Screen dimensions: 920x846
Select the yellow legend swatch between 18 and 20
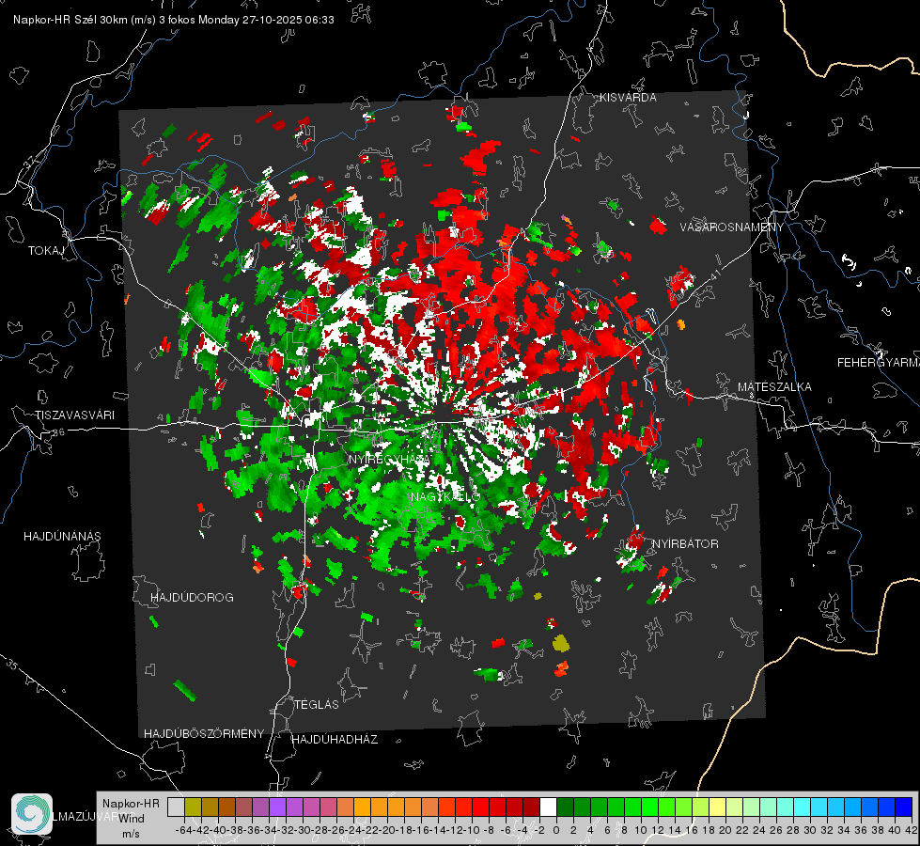(718, 807)
